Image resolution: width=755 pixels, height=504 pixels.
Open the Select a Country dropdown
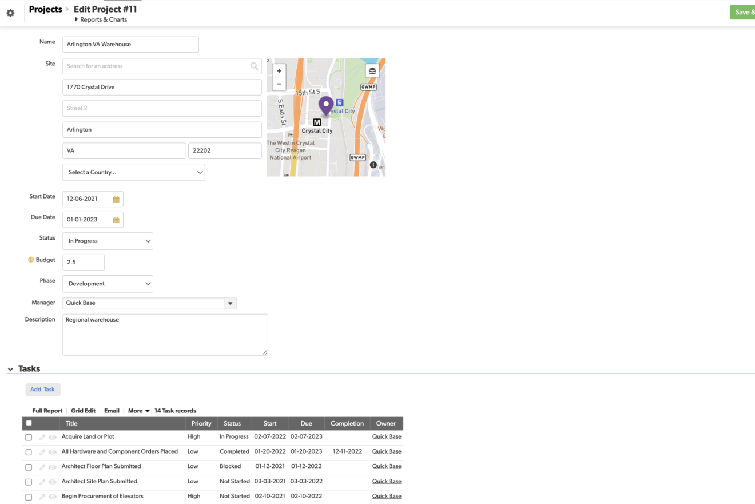click(x=133, y=172)
